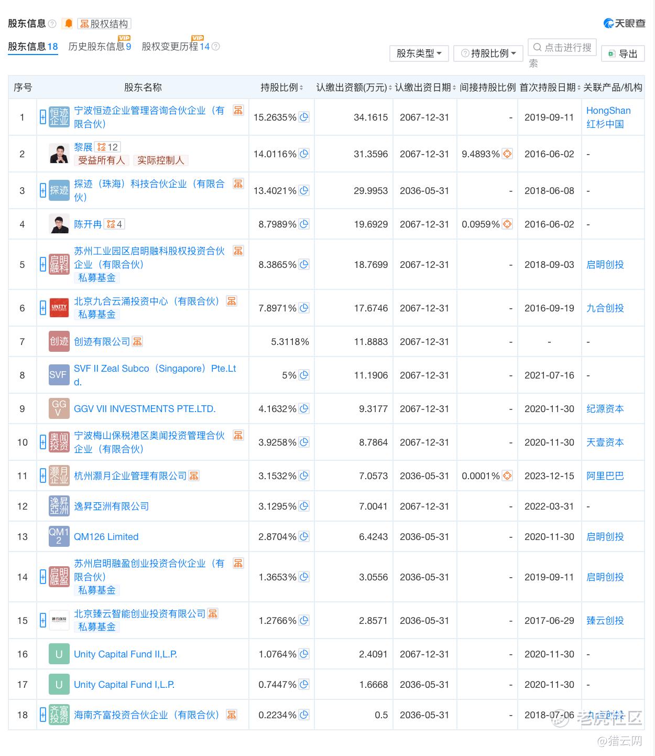The height and width of the screenshot is (756, 655).
Task: Click pie chart icon next to 8.3865%
Action: pyautogui.click(x=304, y=265)
